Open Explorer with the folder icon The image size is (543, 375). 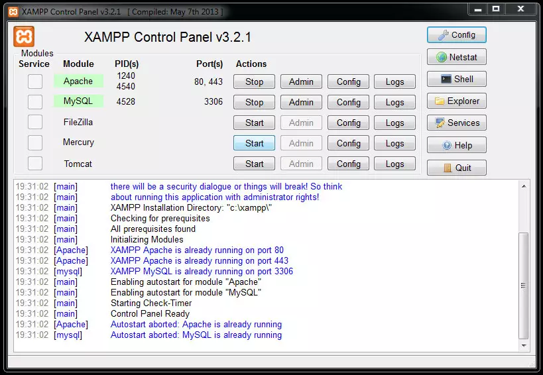point(456,101)
